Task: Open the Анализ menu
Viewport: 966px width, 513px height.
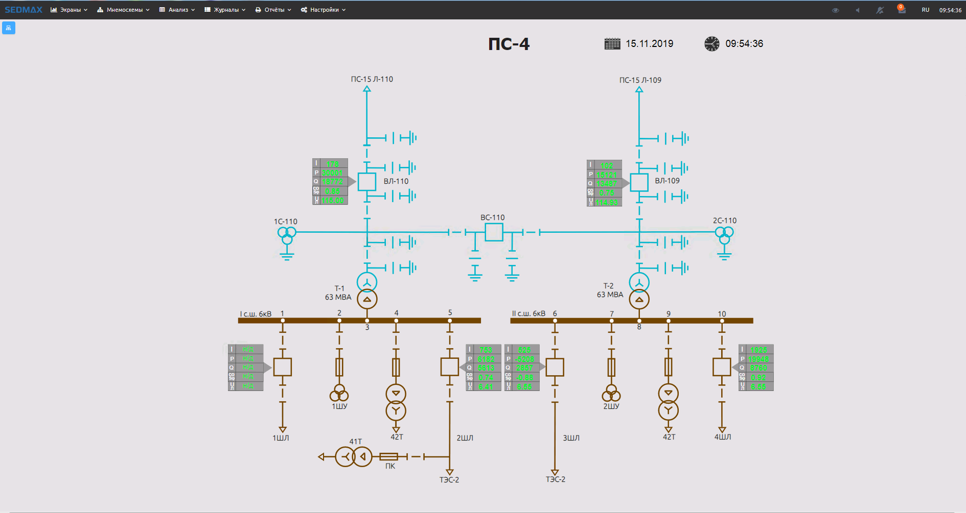Action: tap(177, 10)
